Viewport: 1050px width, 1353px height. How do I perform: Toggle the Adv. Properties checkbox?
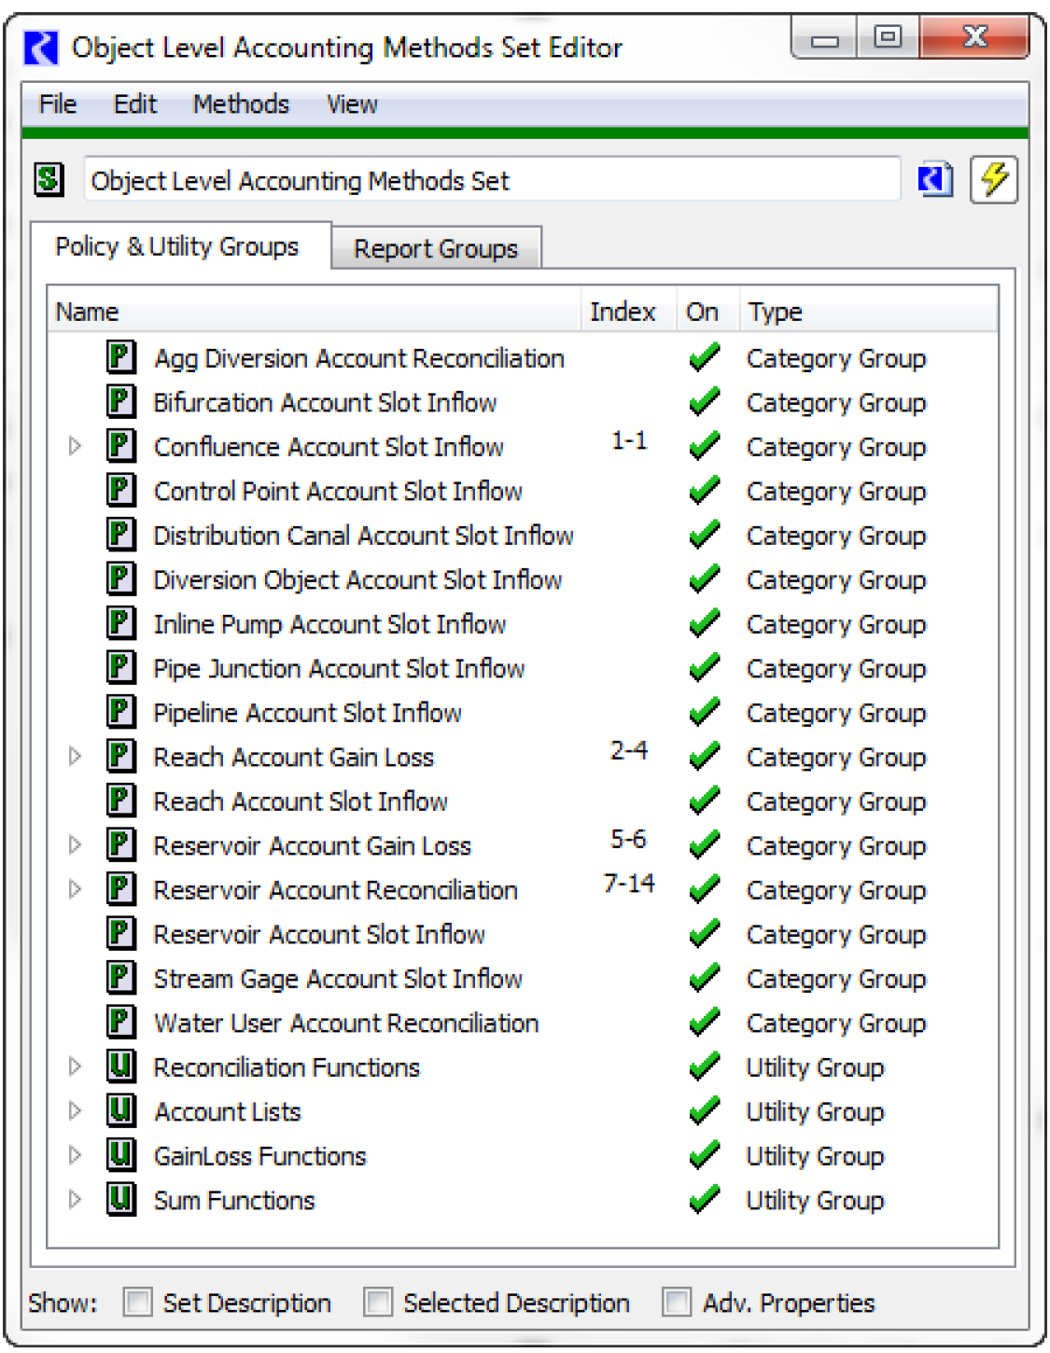coord(677,1302)
